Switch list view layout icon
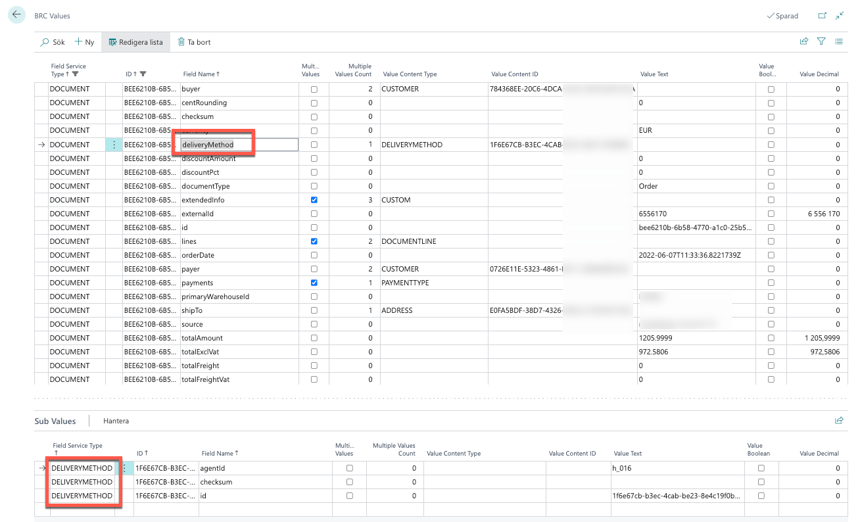Screen dimensions: 860x522 point(839,41)
